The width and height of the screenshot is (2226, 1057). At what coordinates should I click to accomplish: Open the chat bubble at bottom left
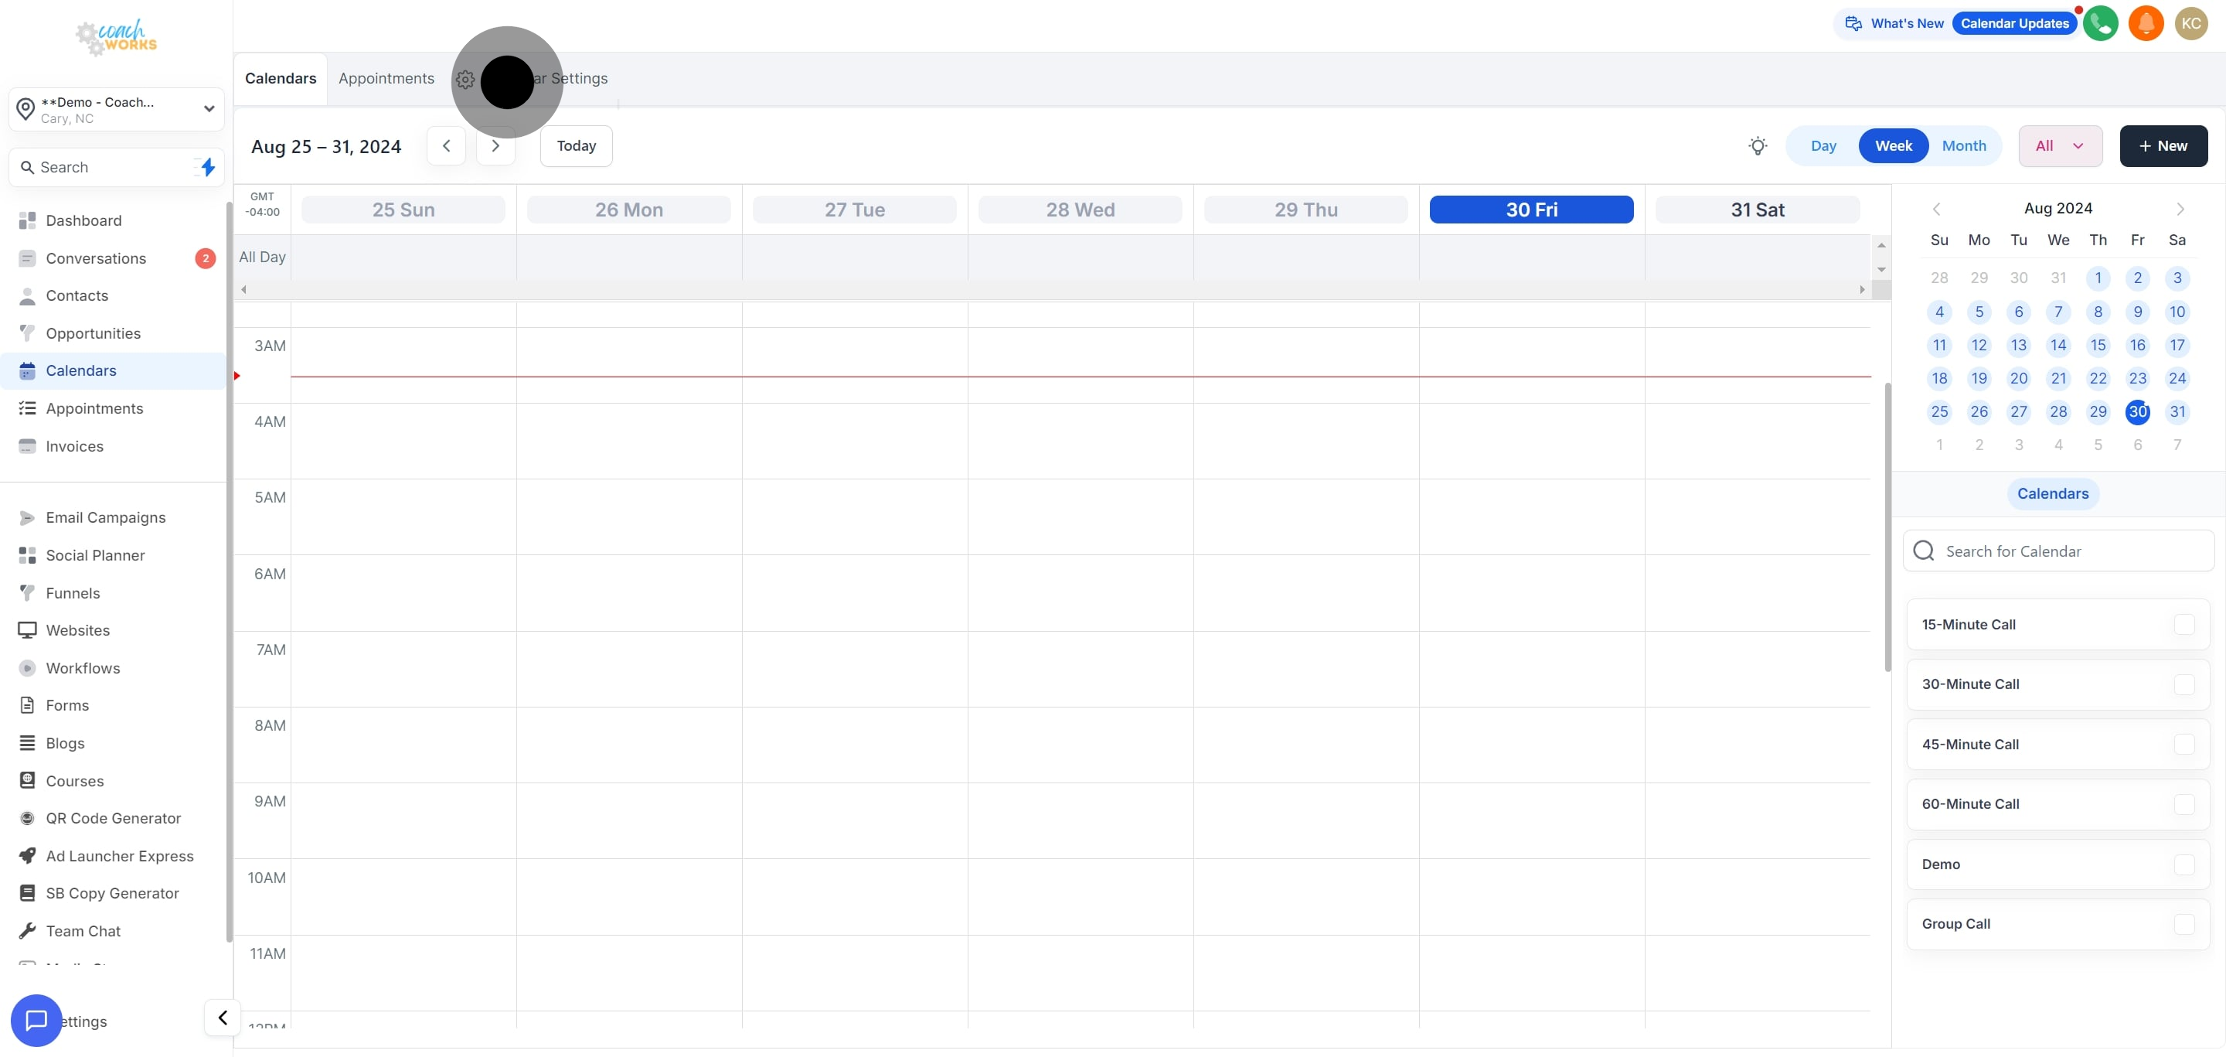click(x=36, y=1021)
